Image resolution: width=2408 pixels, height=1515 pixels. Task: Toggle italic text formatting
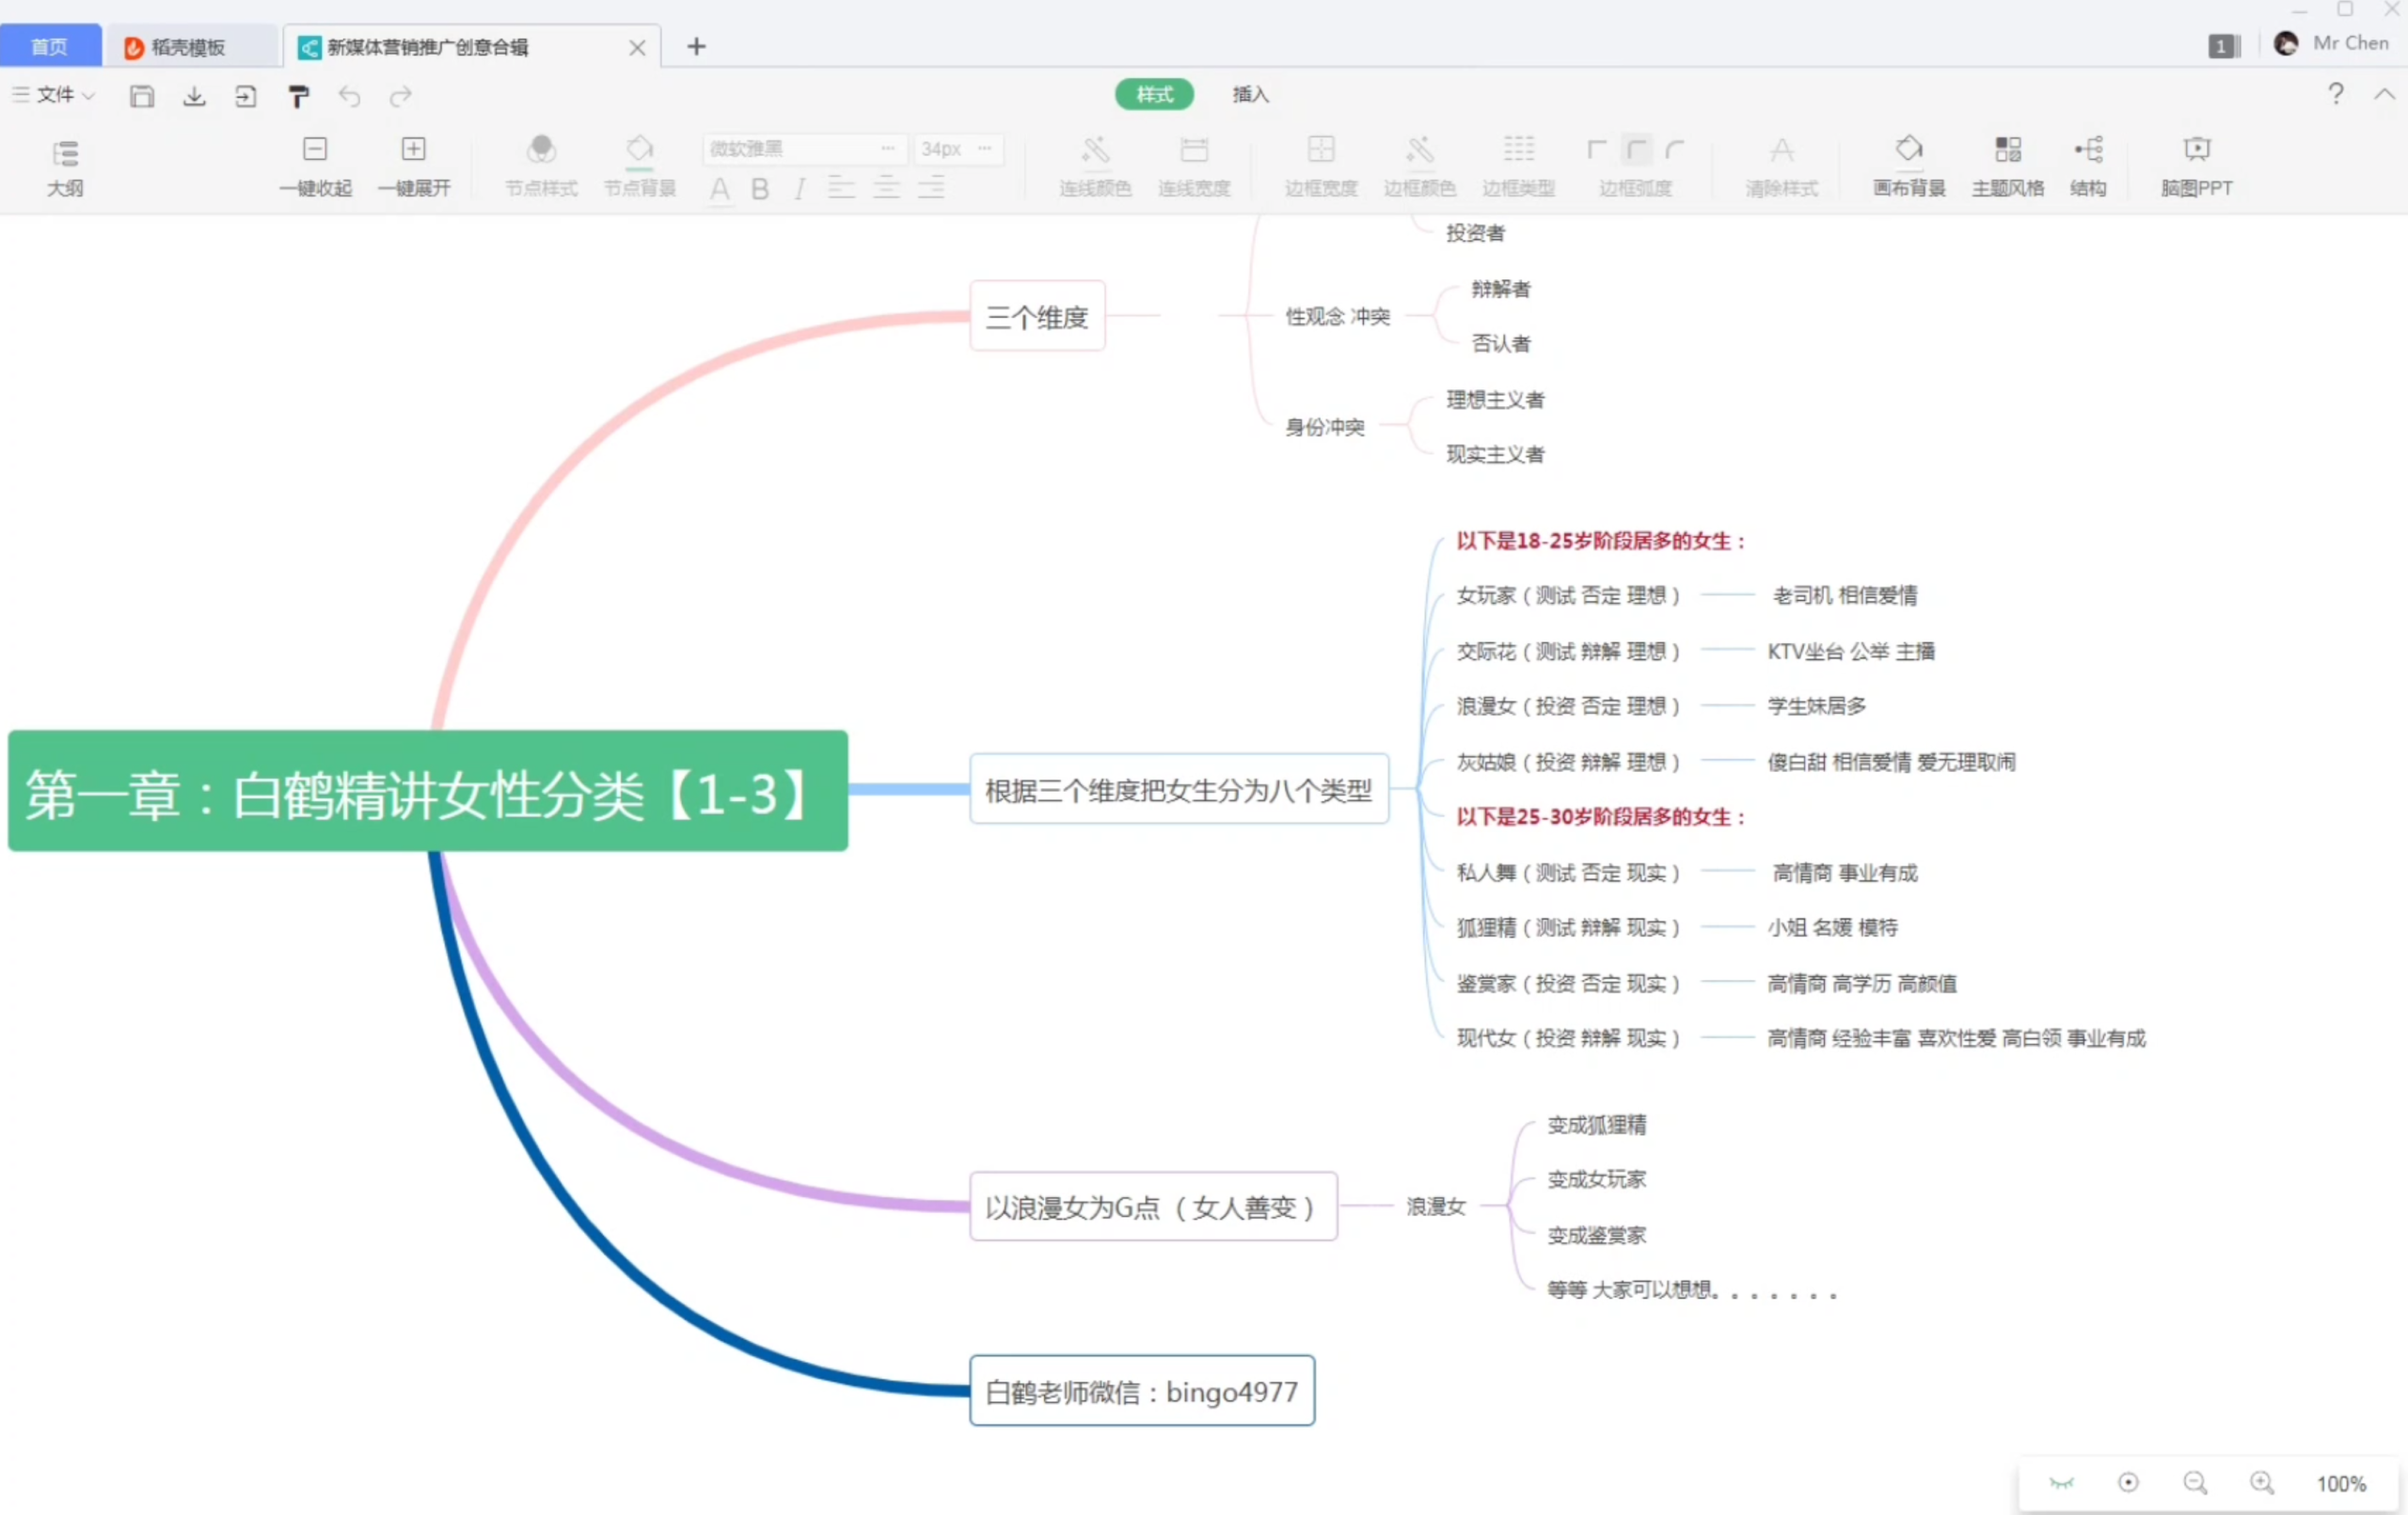pos(799,188)
